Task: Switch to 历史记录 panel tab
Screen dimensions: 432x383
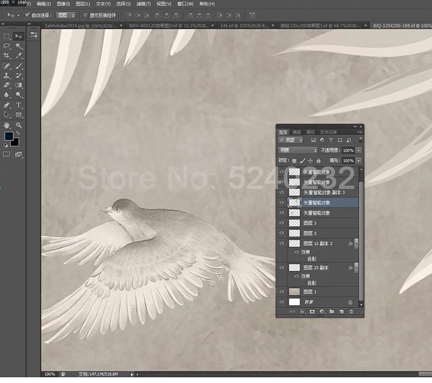Action: [328, 132]
